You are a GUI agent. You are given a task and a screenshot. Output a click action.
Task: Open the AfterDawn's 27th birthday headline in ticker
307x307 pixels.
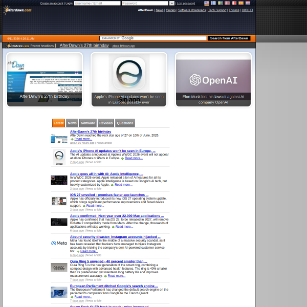84,46
